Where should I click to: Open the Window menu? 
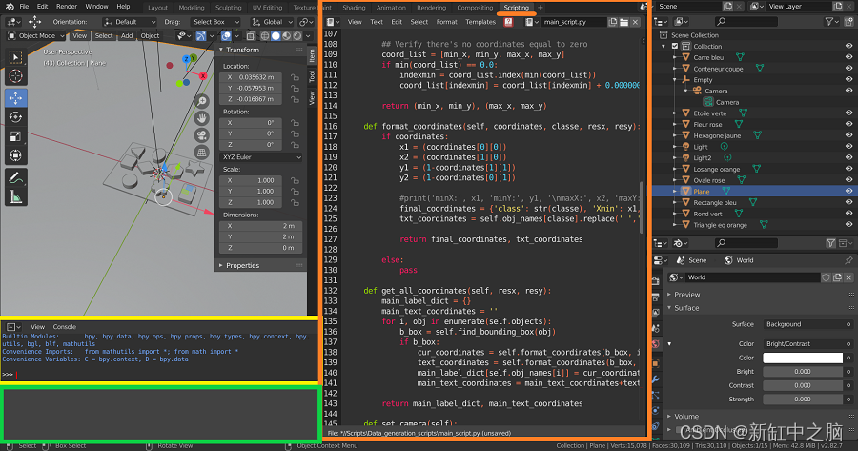[x=96, y=7]
